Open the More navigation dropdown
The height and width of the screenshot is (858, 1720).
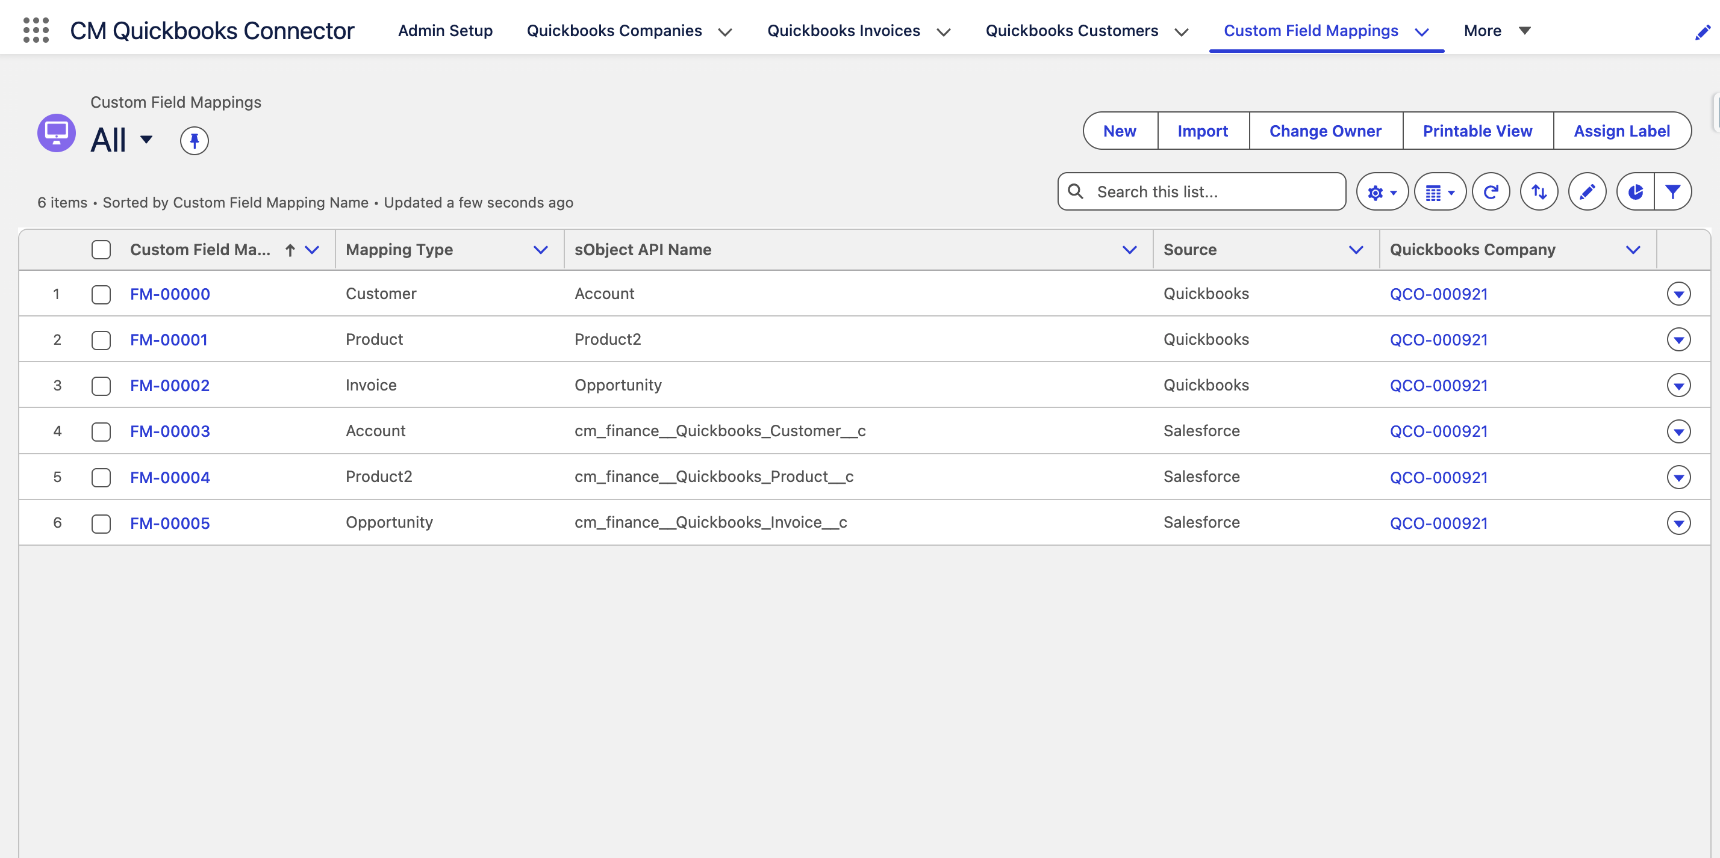pyautogui.click(x=1497, y=31)
